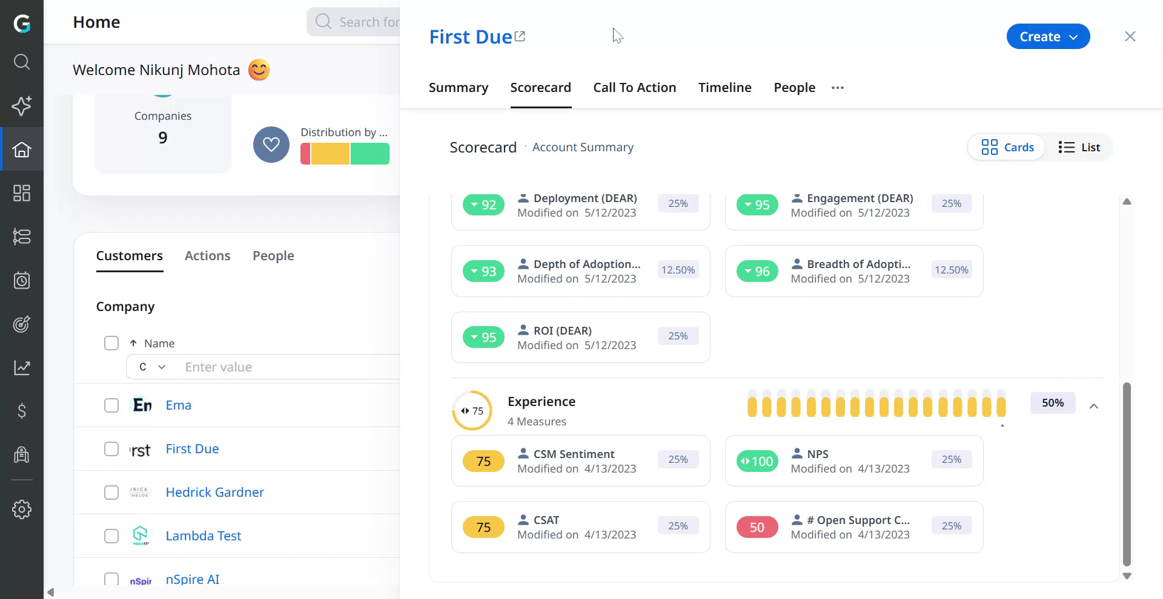The width and height of the screenshot is (1163, 599).
Task: Select the First Due row checkbox
Action: coord(111,449)
